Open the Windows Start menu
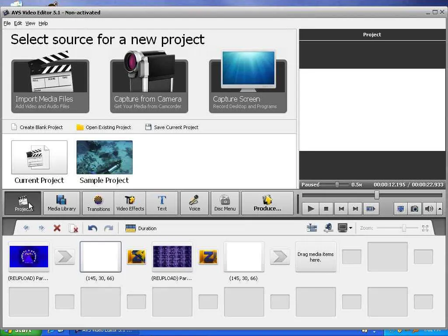448x336 pixels. tap(21, 331)
